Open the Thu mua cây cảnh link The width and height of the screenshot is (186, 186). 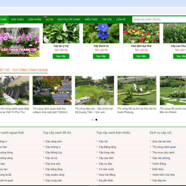tap(163, 153)
